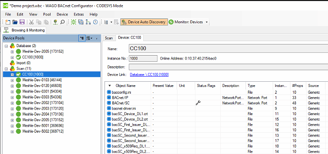
Task: Click the copy icon in the toolbar
Action: (x=38, y=22)
